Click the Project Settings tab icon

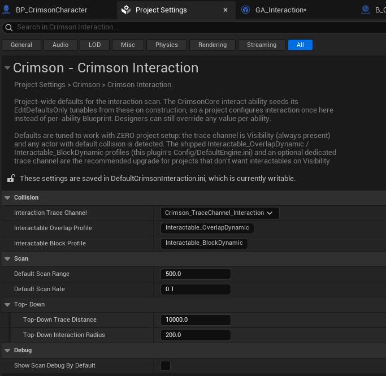coord(126,10)
